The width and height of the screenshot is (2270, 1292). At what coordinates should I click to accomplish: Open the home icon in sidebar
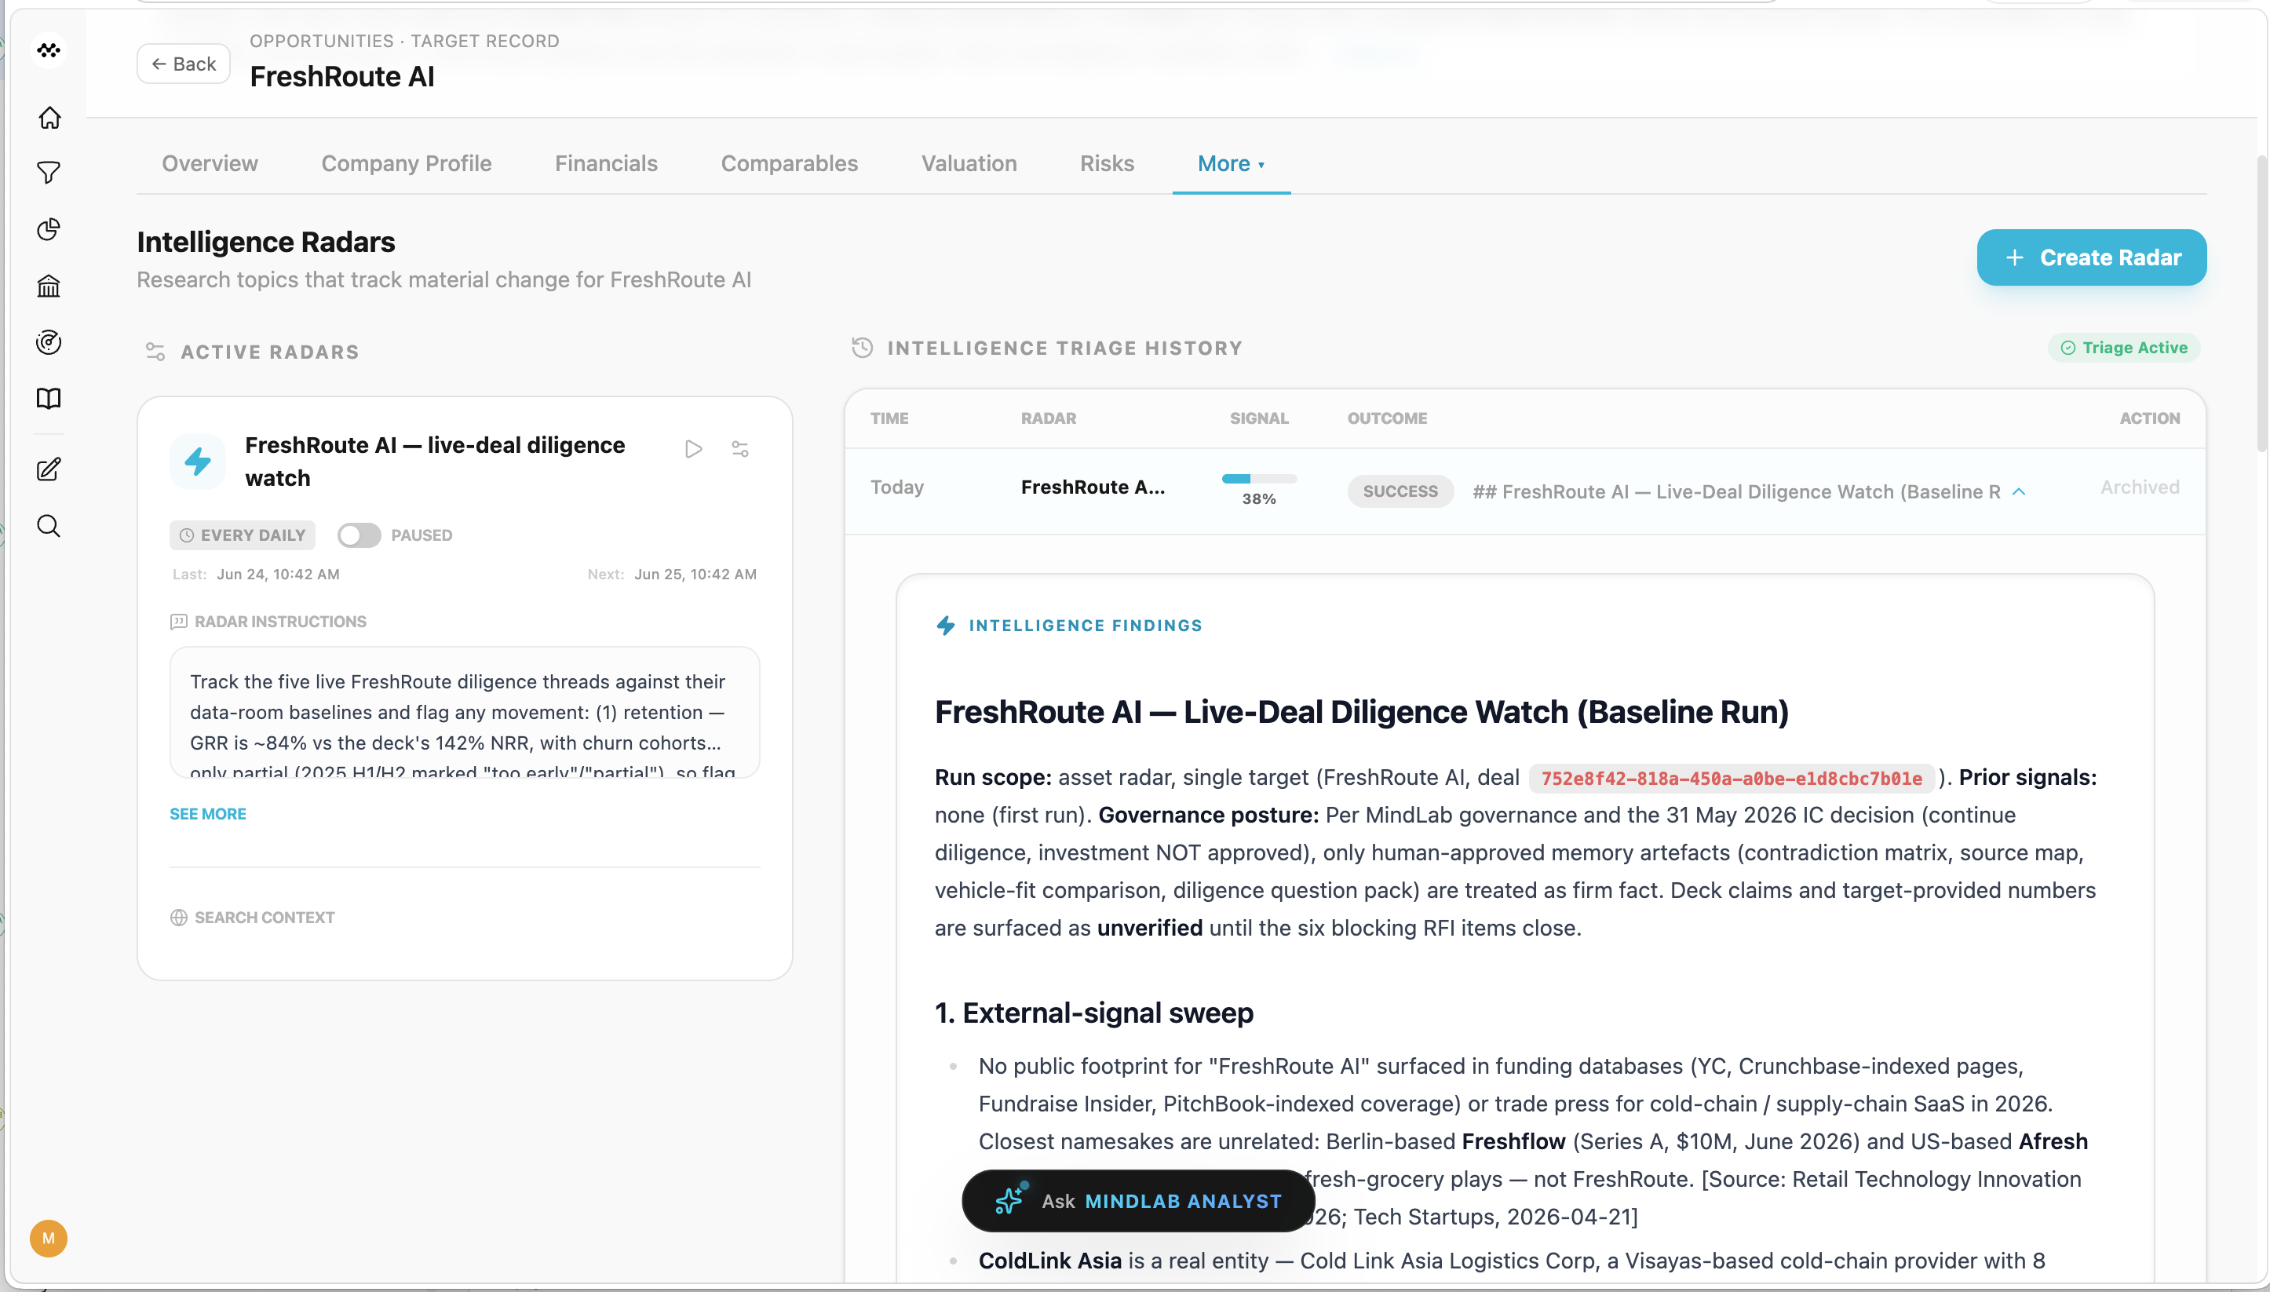(x=49, y=117)
